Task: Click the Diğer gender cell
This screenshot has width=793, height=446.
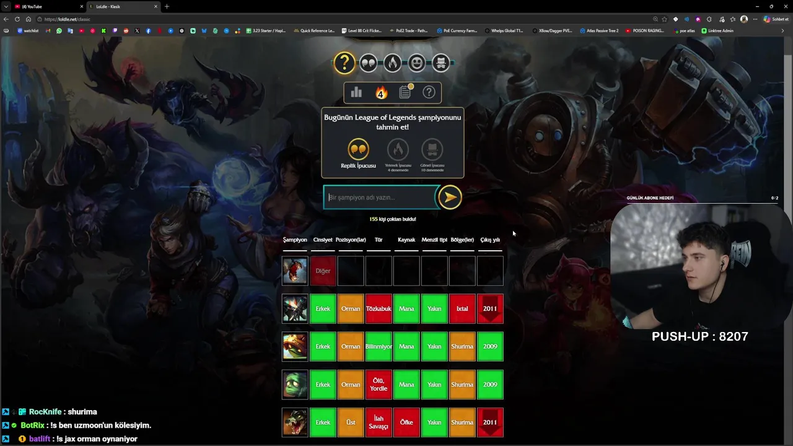Action: (x=323, y=271)
